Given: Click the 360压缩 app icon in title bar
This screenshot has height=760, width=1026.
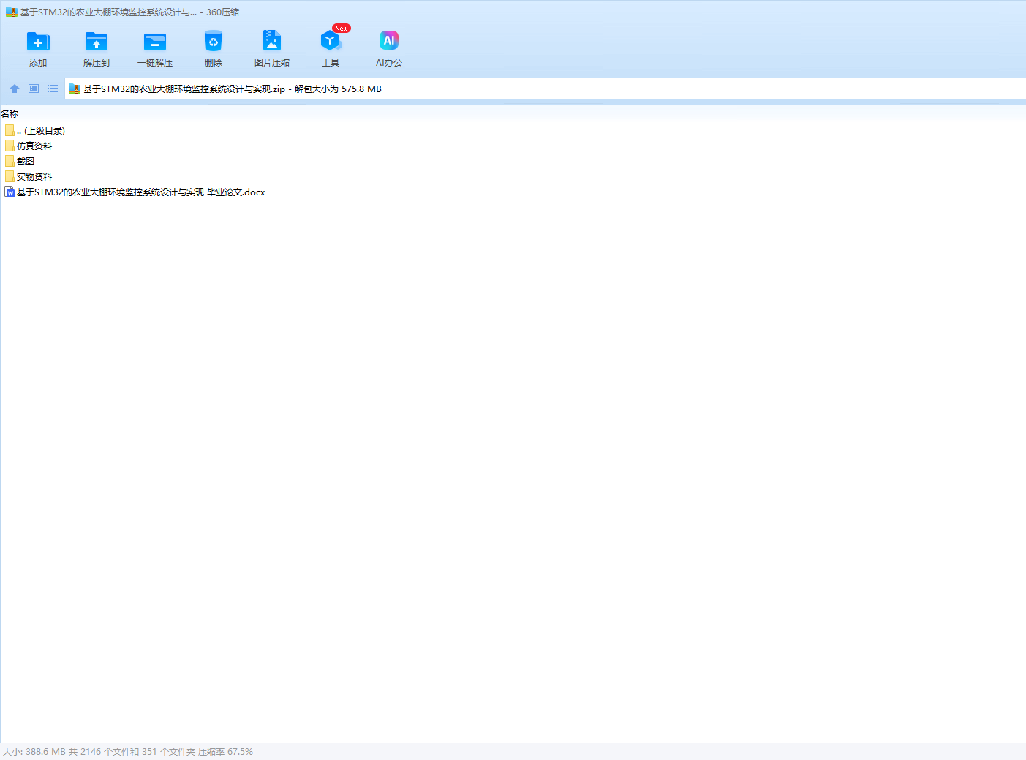Looking at the screenshot, I should 12,12.
